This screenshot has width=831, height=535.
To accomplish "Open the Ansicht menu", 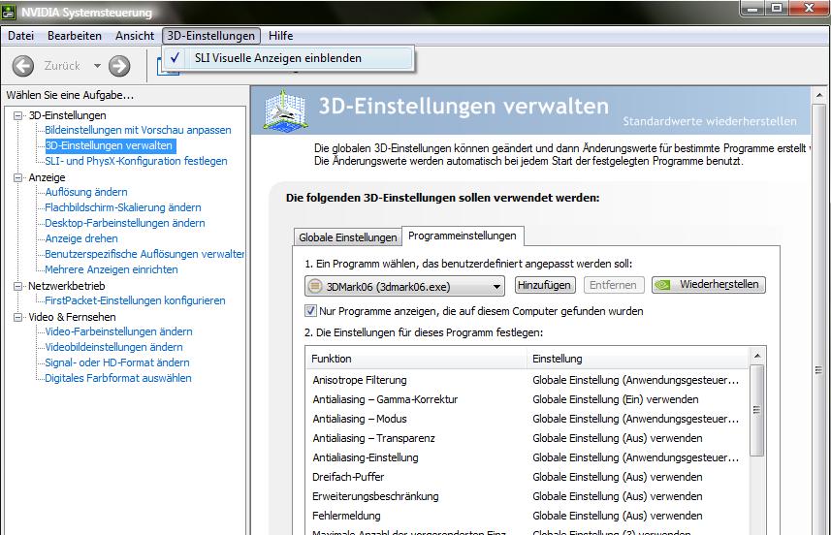I will [135, 36].
